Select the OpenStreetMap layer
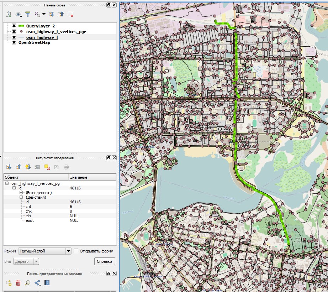Image resolution: width=328 pixels, height=292 pixels. point(34,42)
